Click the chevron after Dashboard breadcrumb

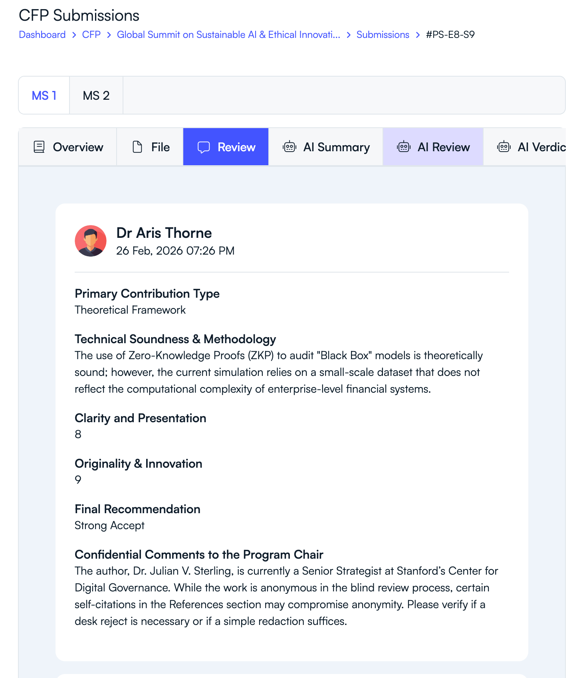(74, 35)
